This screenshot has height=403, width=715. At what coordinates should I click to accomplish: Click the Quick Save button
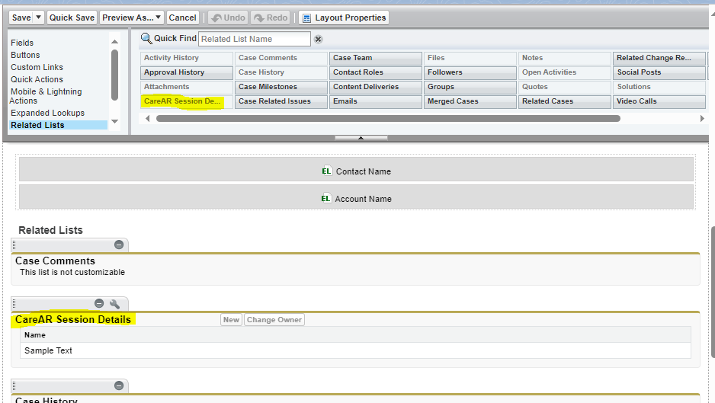click(72, 18)
